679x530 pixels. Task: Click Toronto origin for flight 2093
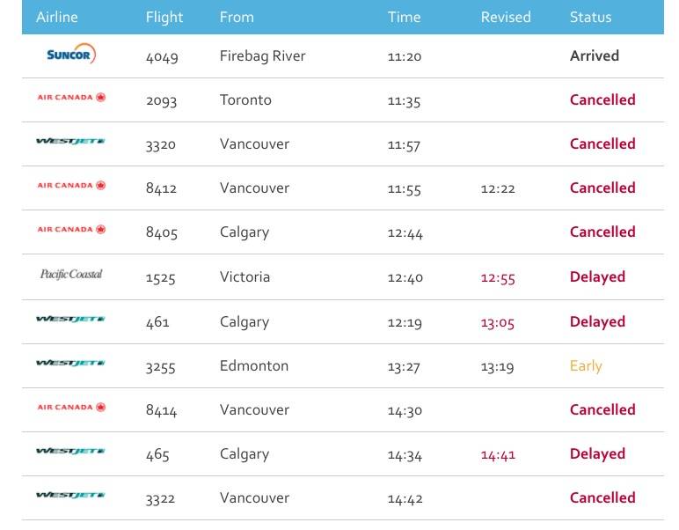click(x=245, y=100)
